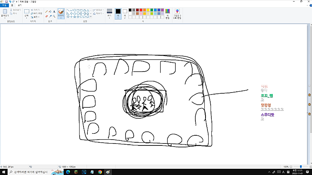Pick the Five-point star shape
Screen dimensions: 312x175
[74, 17]
